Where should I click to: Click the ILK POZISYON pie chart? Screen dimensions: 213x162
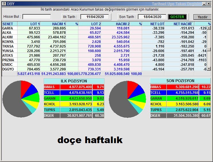tap(21, 99)
